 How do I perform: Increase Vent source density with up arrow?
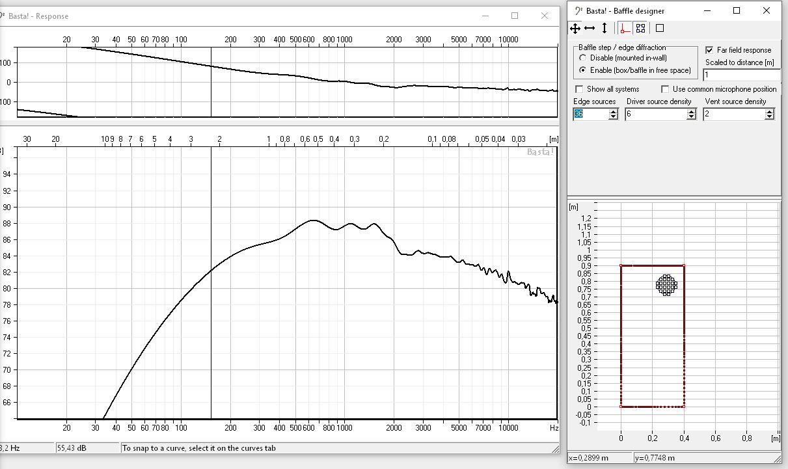click(769, 111)
